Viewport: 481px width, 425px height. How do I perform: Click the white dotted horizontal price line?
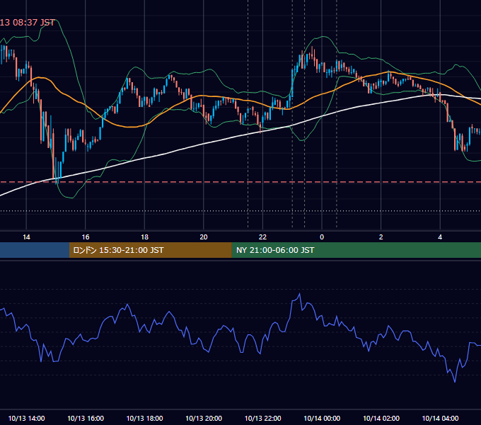[x=240, y=211]
